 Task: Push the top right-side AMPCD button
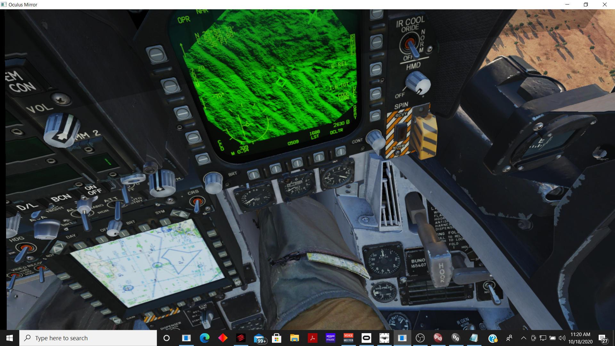point(212,233)
